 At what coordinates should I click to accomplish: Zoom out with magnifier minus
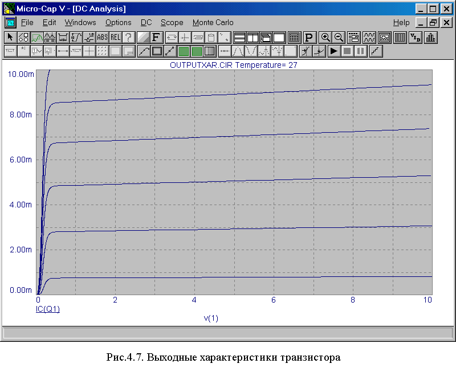(x=338, y=38)
